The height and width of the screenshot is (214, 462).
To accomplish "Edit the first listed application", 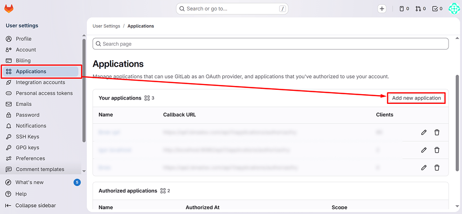I will point(424,132).
